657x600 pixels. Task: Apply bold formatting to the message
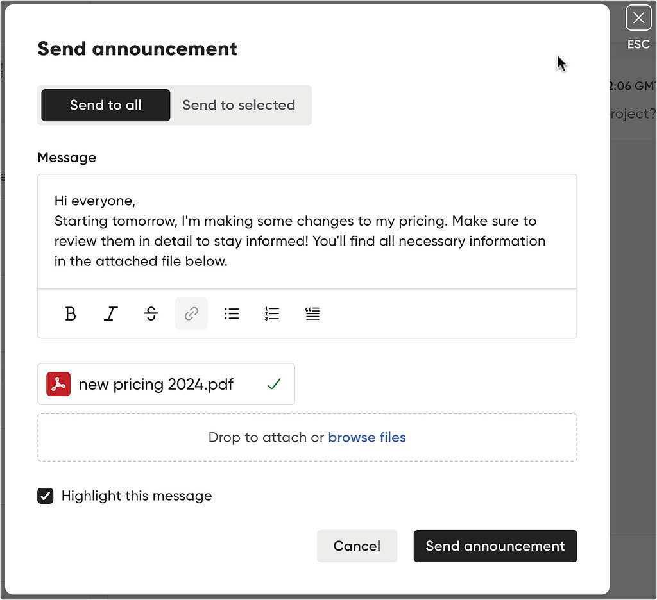[71, 313]
